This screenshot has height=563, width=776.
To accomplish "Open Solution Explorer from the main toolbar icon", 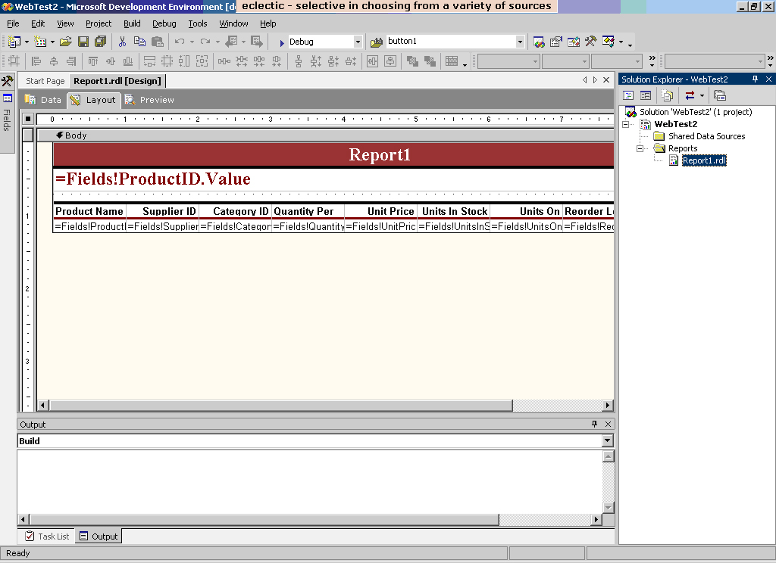I will [x=539, y=42].
